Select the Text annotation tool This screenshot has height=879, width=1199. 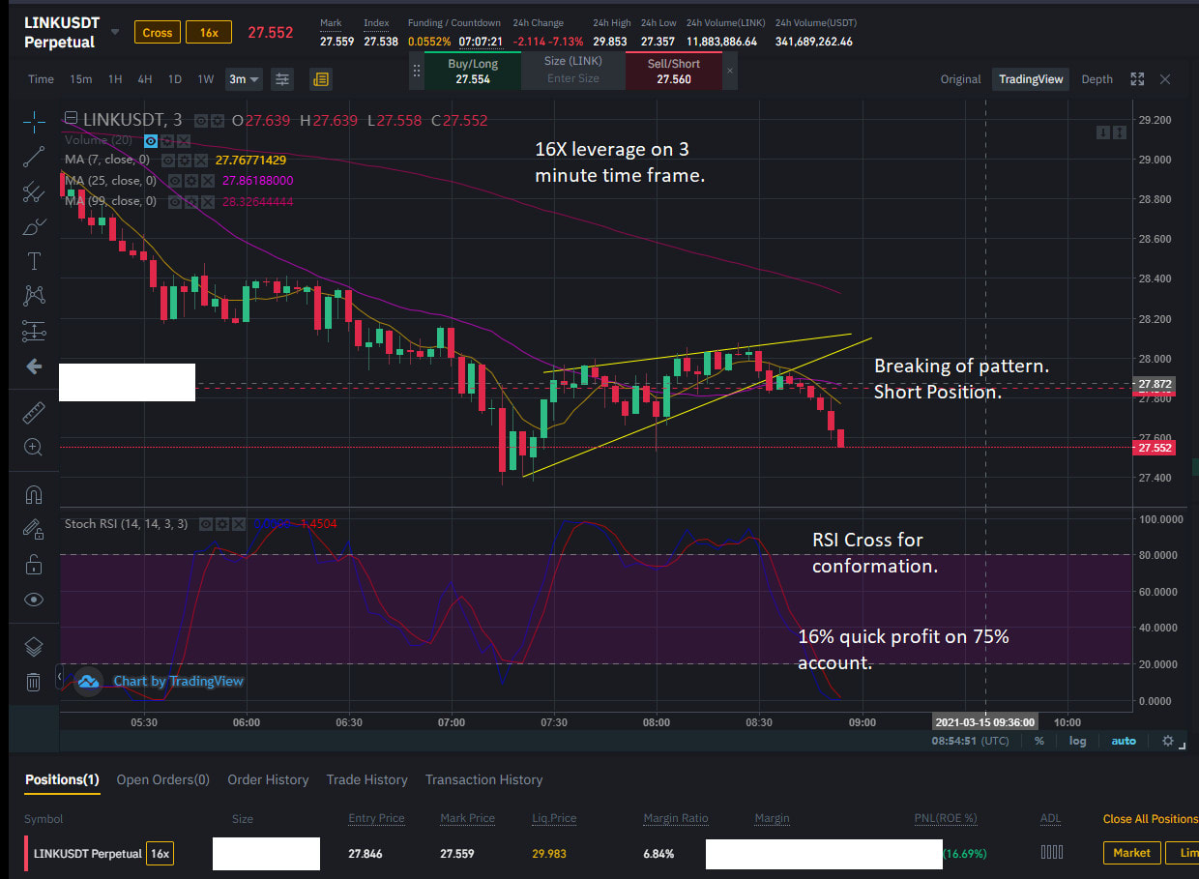[33, 260]
